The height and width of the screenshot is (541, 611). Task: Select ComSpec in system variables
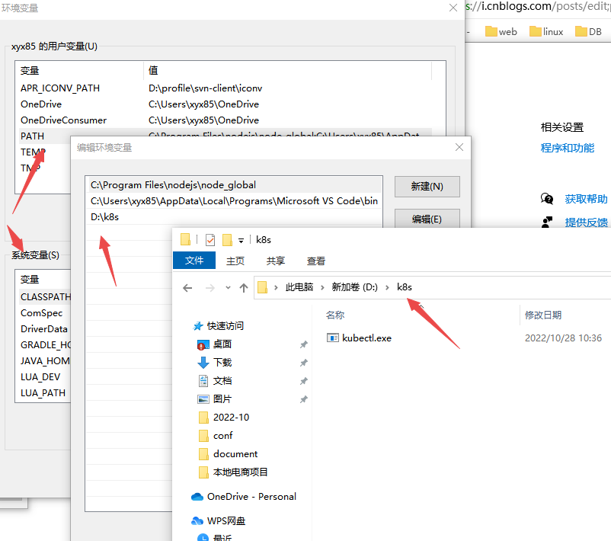(x=45, y=313)
